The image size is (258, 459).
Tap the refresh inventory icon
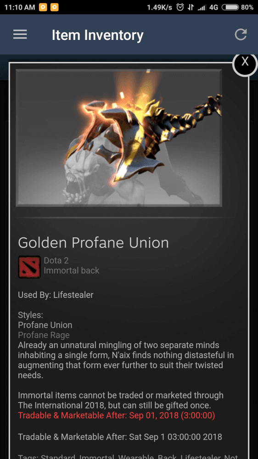point(241,34)
